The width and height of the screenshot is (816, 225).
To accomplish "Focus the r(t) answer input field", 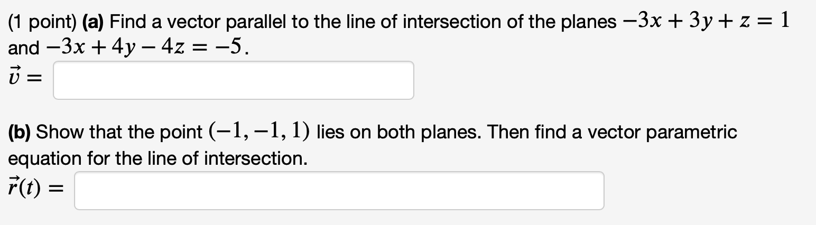I will coord(339,191).
